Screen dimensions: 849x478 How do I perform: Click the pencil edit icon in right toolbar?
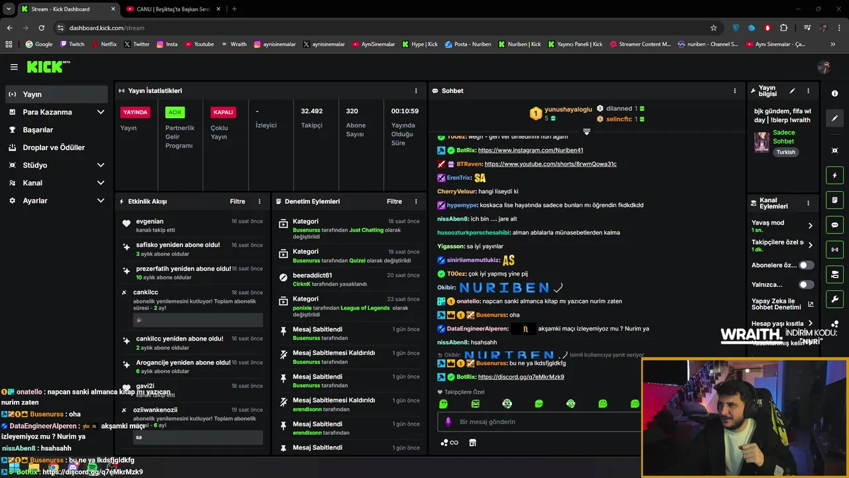click(x=834, y=118)
